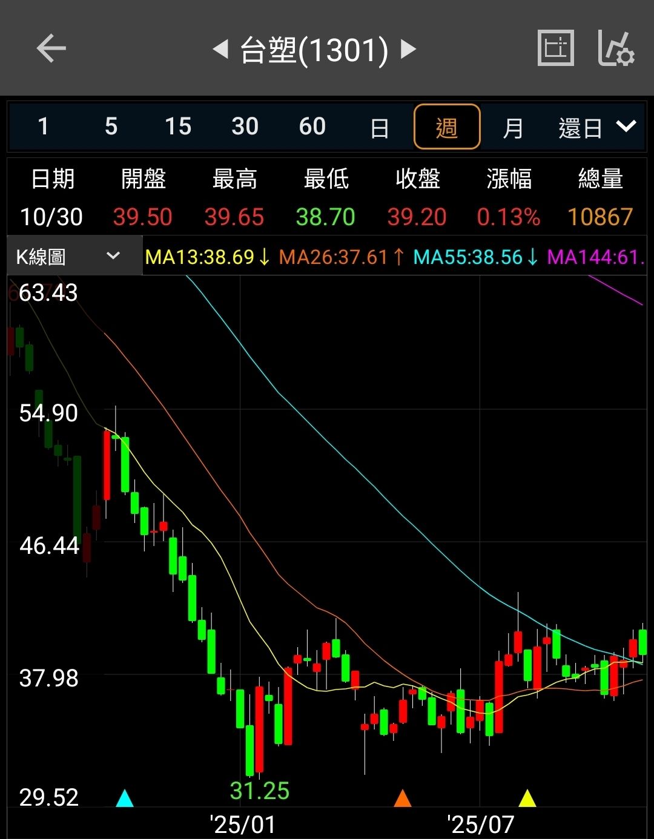The image size is (654, 839).
Task: Select the 30-minute interval tab
Action: pos(245,127)
